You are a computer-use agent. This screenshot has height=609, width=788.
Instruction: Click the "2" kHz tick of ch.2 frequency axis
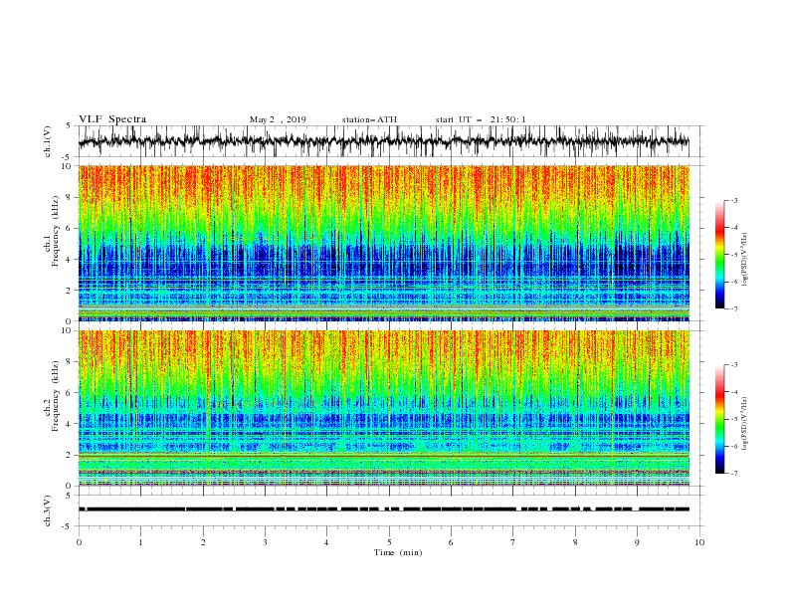tap(70, 455)
